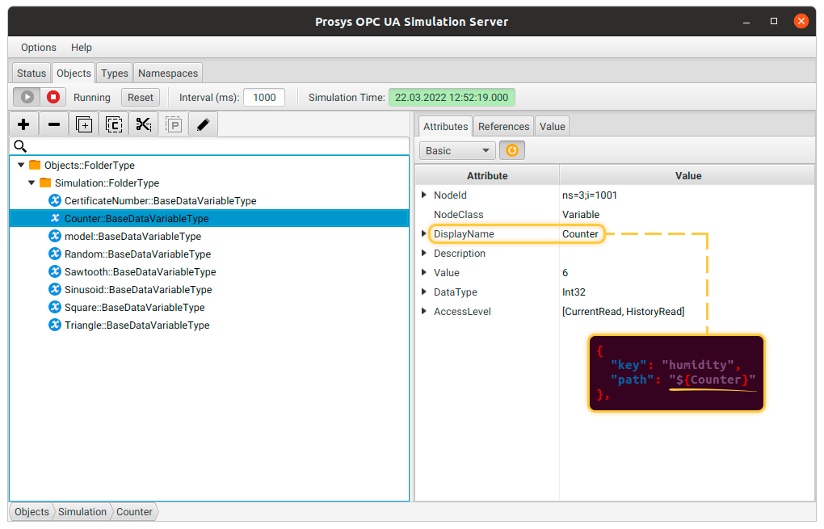Click the Reset button
Image resolution: width=824 pixels, height=529 pixels.
point(141,97)
